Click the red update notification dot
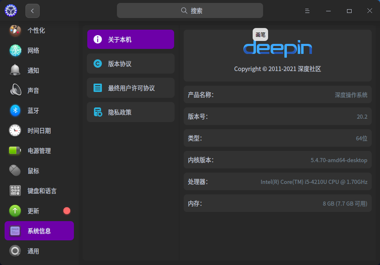Image resolution: width=380 pixels, height=265 pixels. click(67, 211)
